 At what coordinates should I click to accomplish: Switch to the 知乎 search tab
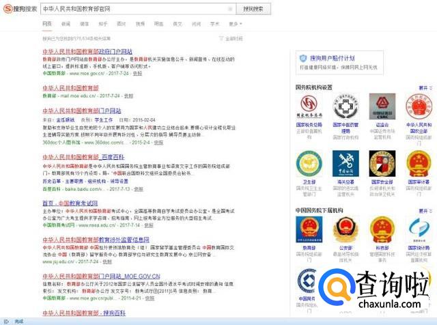[103, 23]
